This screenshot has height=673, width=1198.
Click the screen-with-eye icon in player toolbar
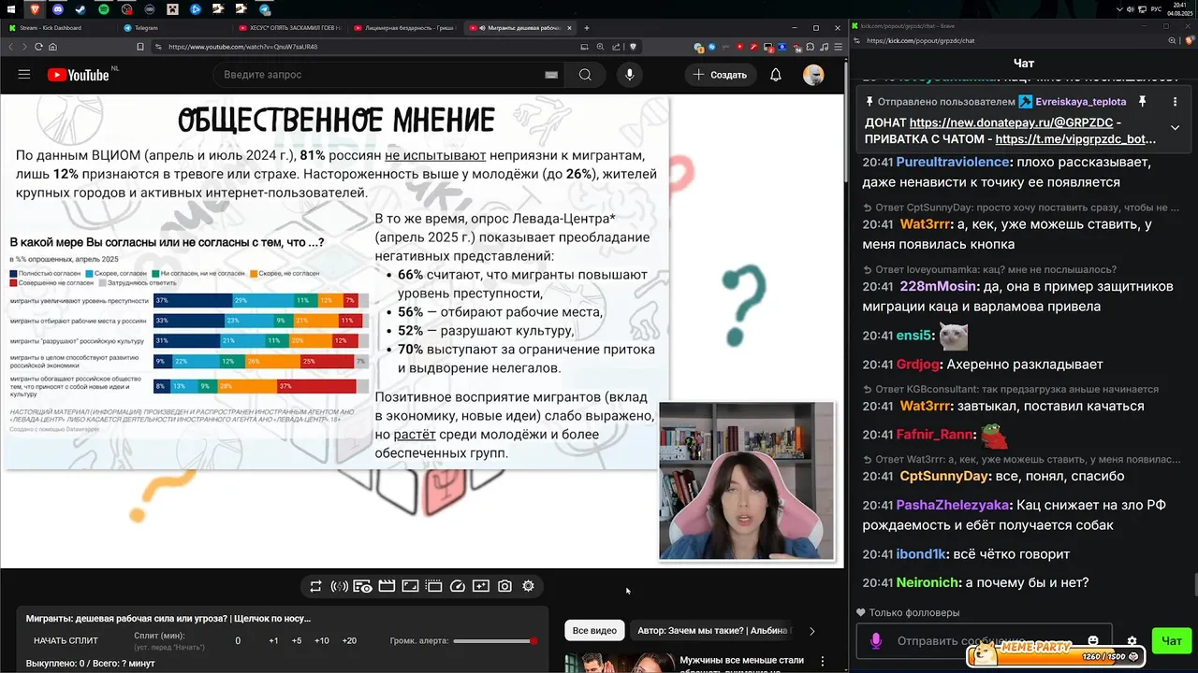(x=363, y=586)
